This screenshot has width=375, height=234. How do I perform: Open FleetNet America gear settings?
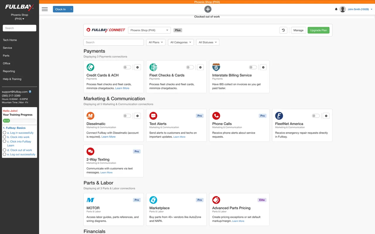coord(326,116)
